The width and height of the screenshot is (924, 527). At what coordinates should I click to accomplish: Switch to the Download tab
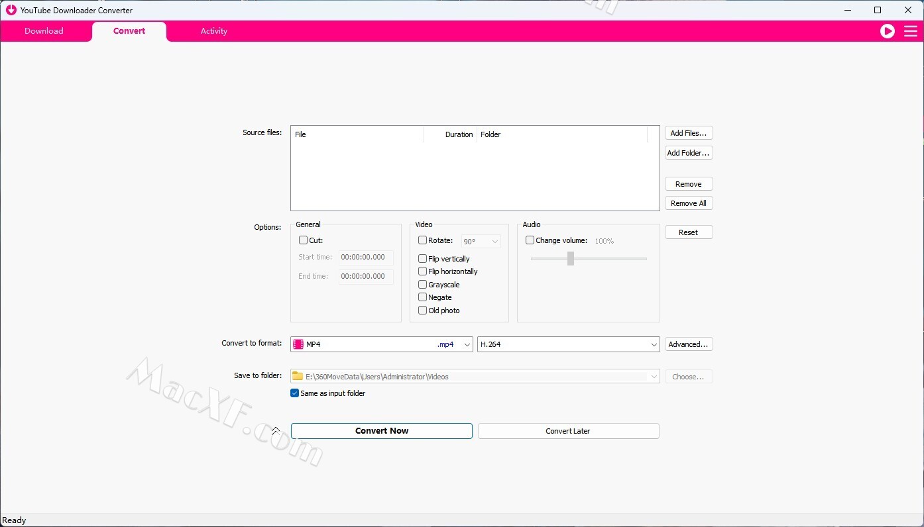(44, 31)
